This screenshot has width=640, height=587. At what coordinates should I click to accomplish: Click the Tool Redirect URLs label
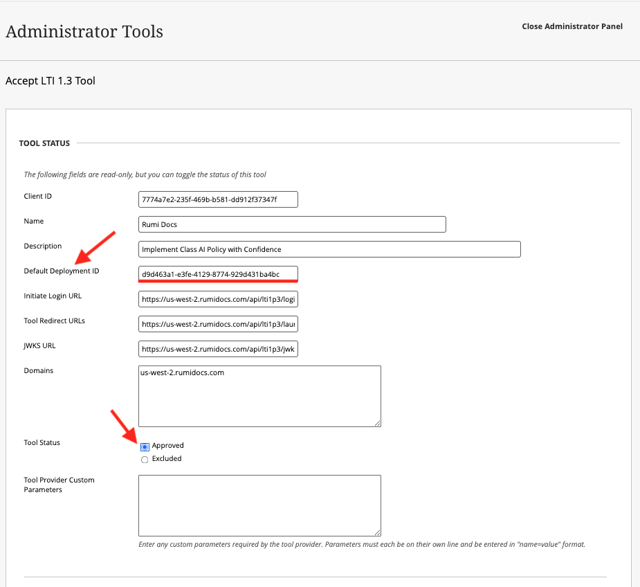point(54,320)
